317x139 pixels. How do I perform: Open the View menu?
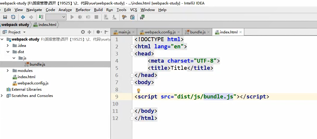(19, 10)
